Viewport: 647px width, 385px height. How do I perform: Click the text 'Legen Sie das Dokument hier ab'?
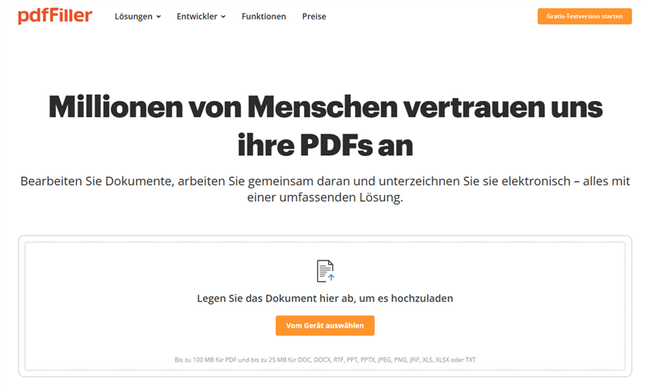point(276,298)
